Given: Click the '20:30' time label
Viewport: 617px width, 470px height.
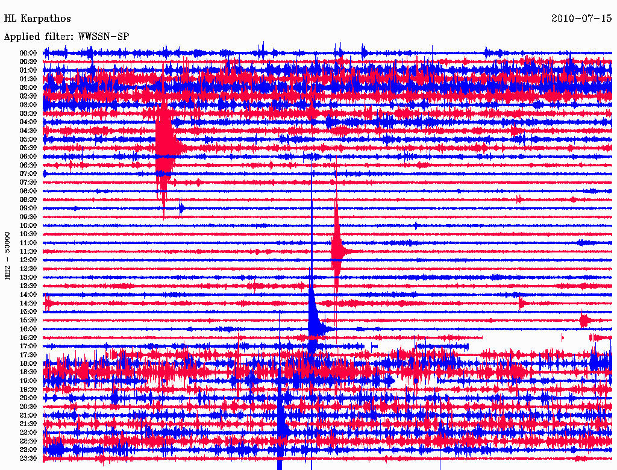Looking at the screenshot, I should (28, 407).
